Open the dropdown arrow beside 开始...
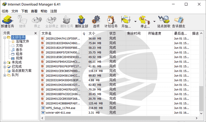Viewport: 206px width, 122px height. 135,22
